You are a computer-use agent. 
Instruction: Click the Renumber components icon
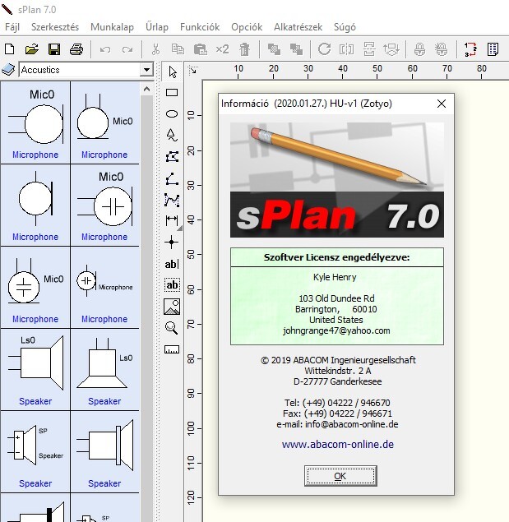[x=470, y=49]
